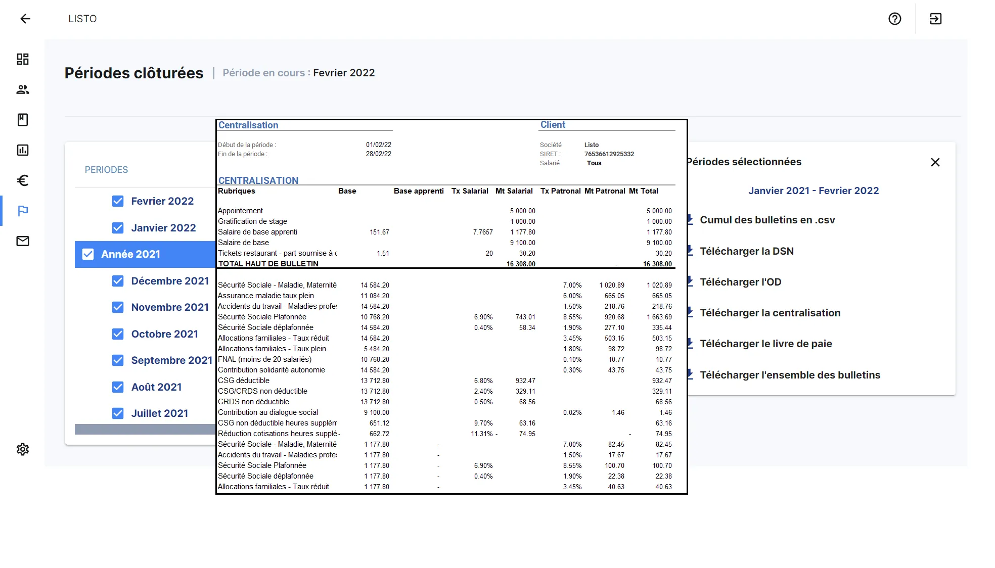
Task: Open the mail envelope icon in sidebar
Action: click(x=23, y=241)
